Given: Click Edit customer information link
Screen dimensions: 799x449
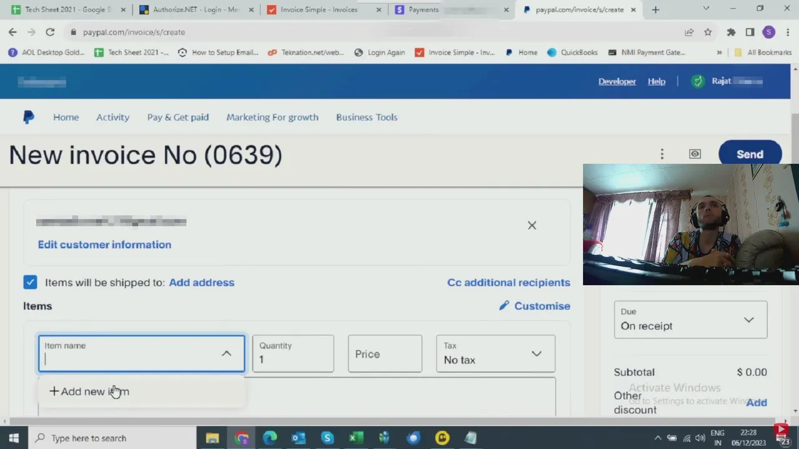Looking at the screenshot, I should click(x=104, y=244).
